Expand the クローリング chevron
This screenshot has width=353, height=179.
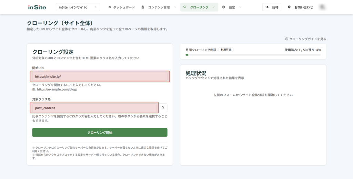point(214,7)
